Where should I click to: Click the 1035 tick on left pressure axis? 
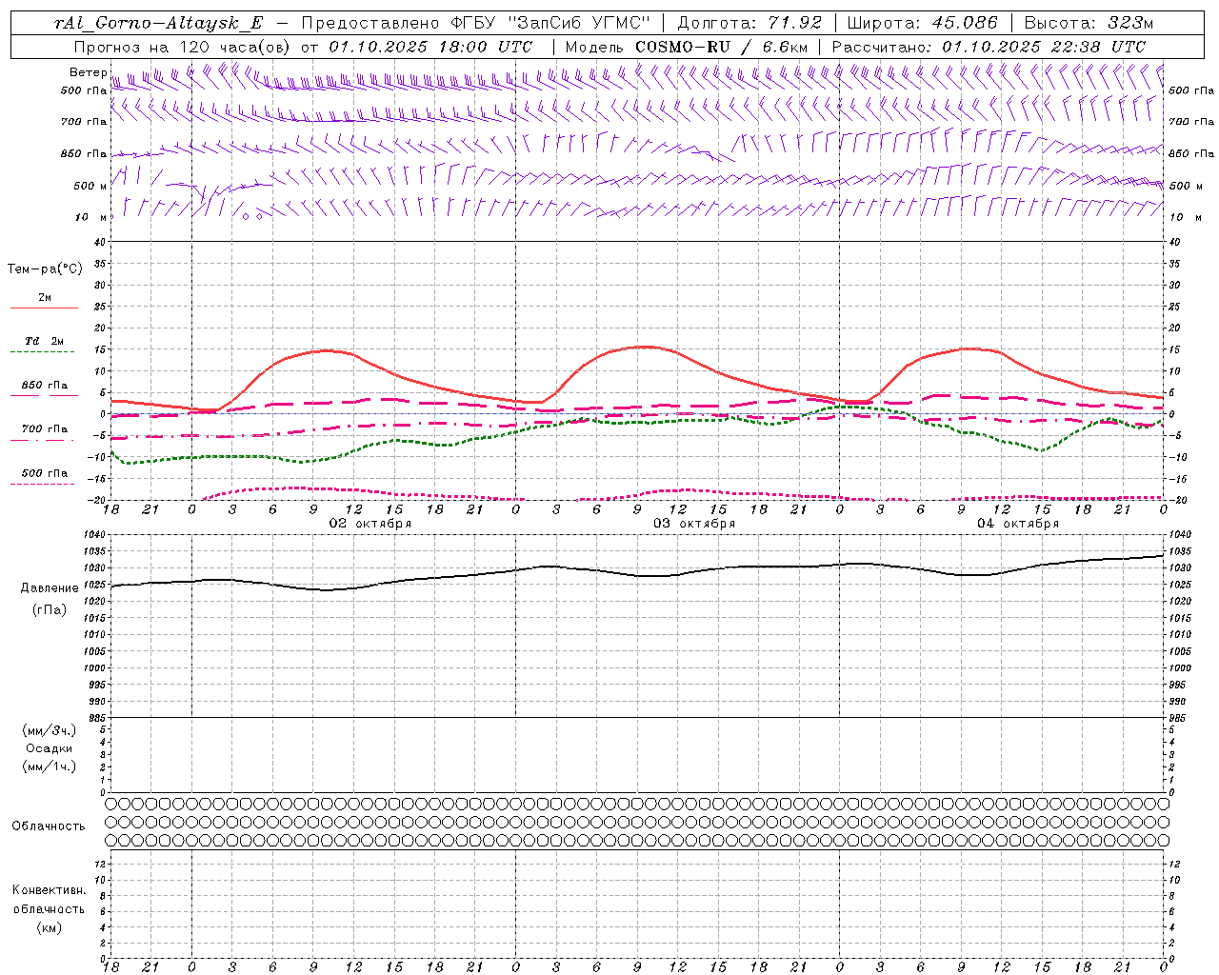[x=95, y=551]
